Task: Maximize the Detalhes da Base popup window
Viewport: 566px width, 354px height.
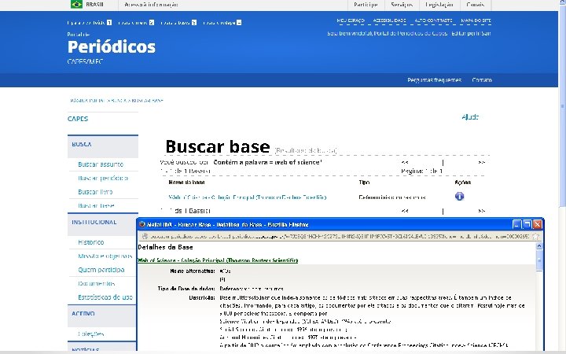Action: 527,224
